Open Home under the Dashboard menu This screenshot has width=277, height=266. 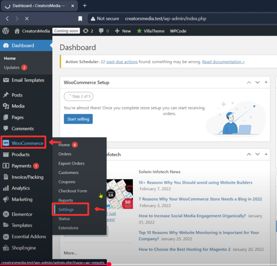click(x=10, y=58)
